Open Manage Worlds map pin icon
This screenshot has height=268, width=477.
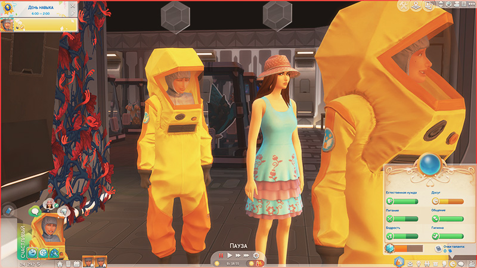(416, 5)
